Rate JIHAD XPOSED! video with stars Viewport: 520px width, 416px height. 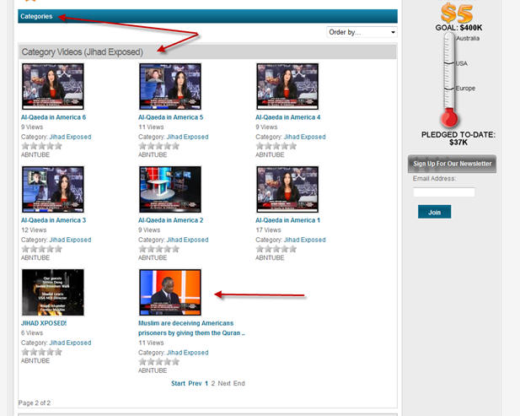tap(42, 352)
